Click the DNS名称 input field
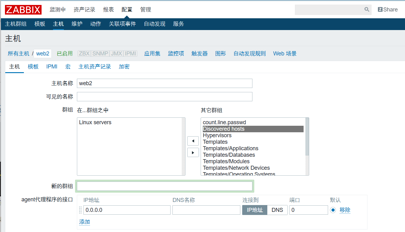Image resolution: width=405 pixels, height=232 pixels. tap(206, 210)
